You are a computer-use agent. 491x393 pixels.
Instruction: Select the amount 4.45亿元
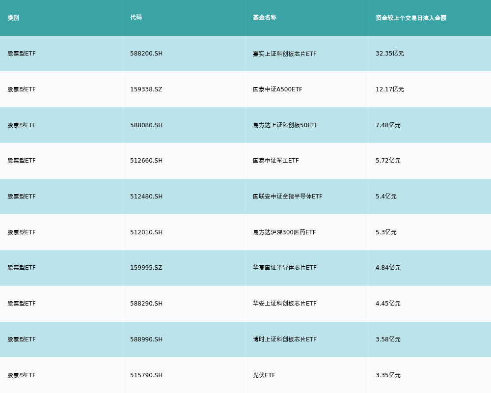[x=388, y=304]
